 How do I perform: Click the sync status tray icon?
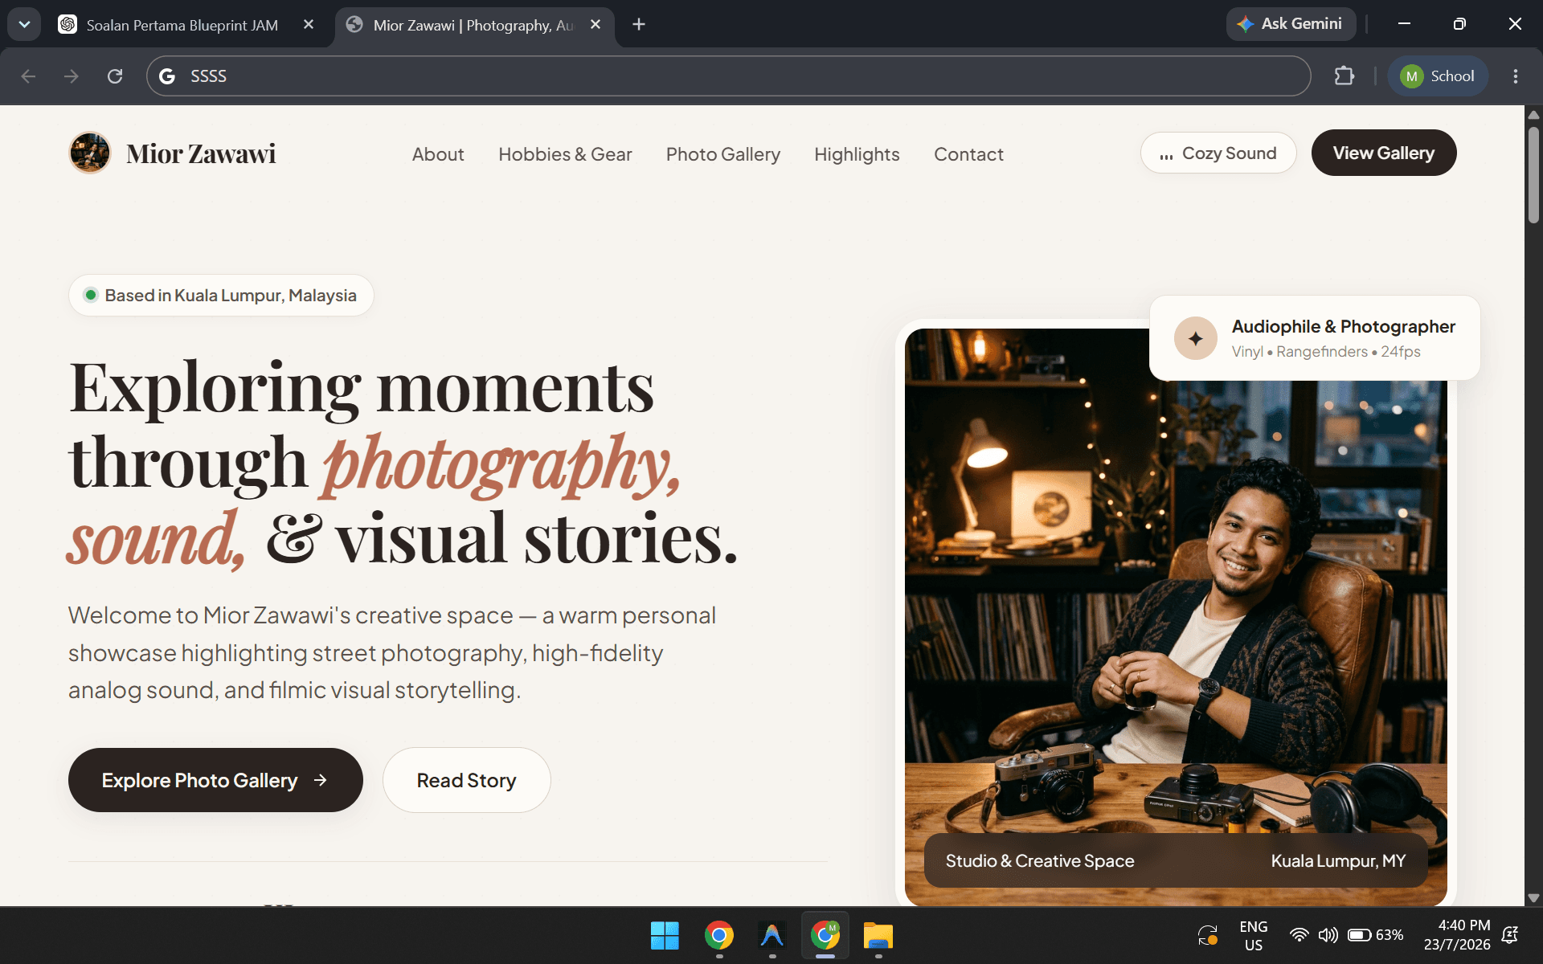click(x=1208, y=935)
